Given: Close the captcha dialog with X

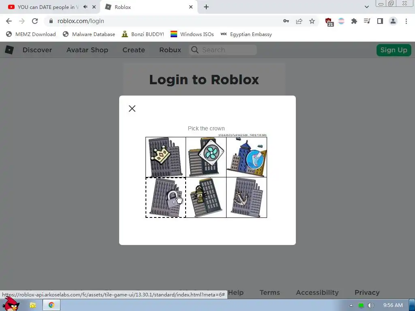Looking at the screenshot, I should (x=132, y=109).
